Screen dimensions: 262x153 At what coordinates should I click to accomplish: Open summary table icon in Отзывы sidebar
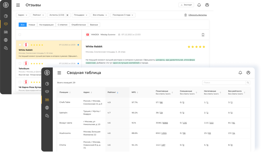pyautogui.click(x=6, y=32)
